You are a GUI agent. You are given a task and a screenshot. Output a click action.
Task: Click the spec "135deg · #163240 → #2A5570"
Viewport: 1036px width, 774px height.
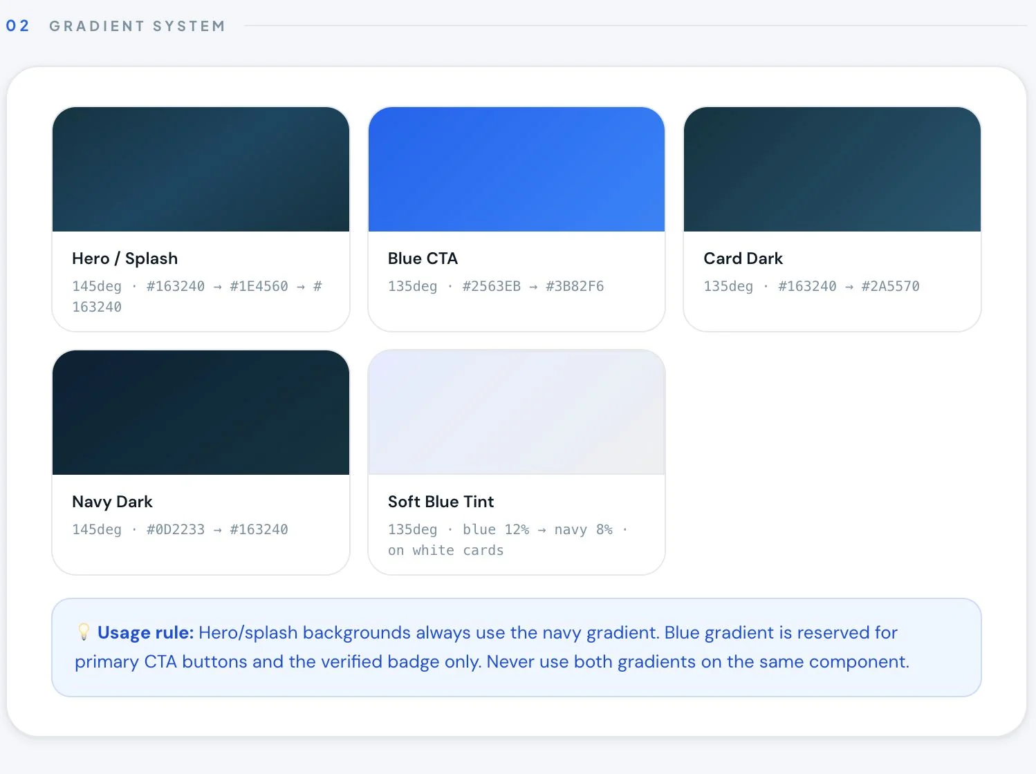(811, 286)
